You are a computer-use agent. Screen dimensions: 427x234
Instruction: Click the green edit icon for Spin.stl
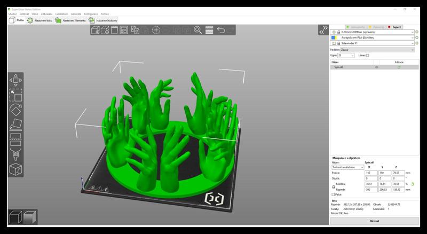(x=399, y=67)
